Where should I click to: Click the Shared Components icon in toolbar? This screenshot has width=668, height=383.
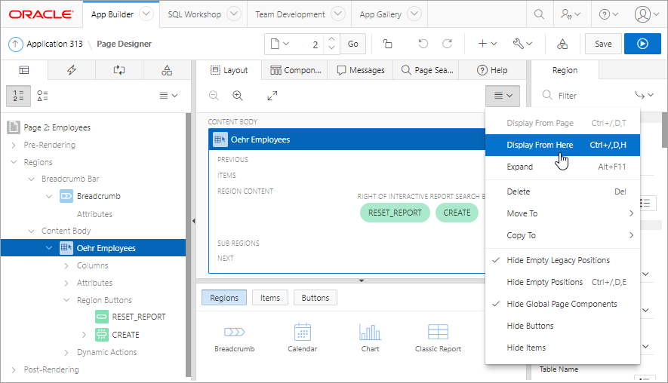(x=562, y=44)
